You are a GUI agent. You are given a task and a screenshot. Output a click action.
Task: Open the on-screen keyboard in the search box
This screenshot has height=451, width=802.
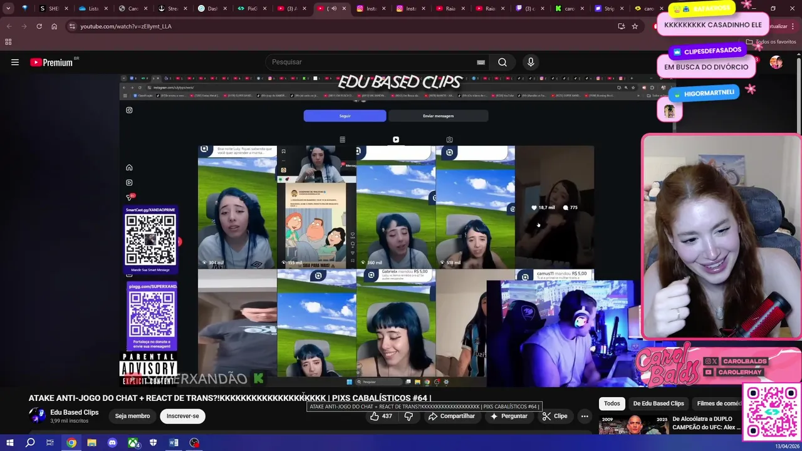click(481, 62)
